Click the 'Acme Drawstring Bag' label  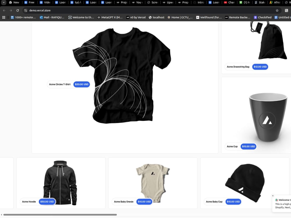click(x=238, y=67)
